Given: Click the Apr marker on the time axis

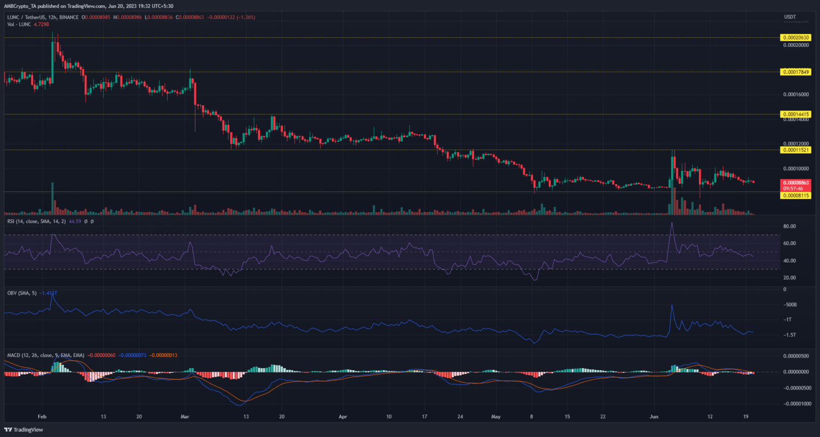Looking at the screenshot, I should (x=343, y=417).
